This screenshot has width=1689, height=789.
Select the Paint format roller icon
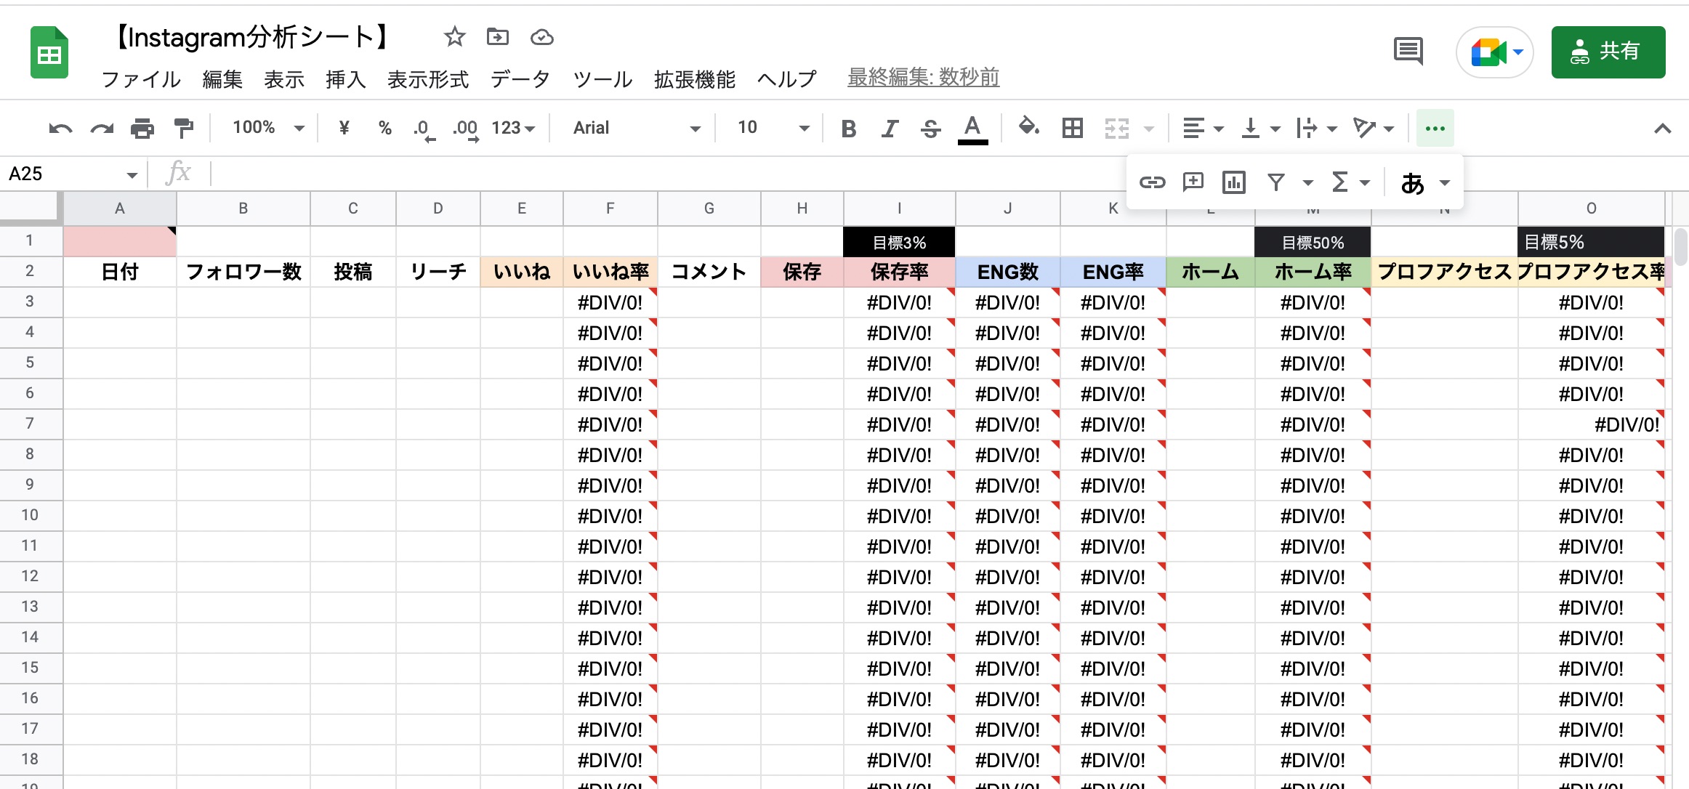(184, 129)
